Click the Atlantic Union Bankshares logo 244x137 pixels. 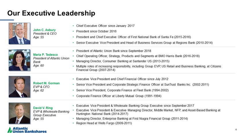coord(27,130)
